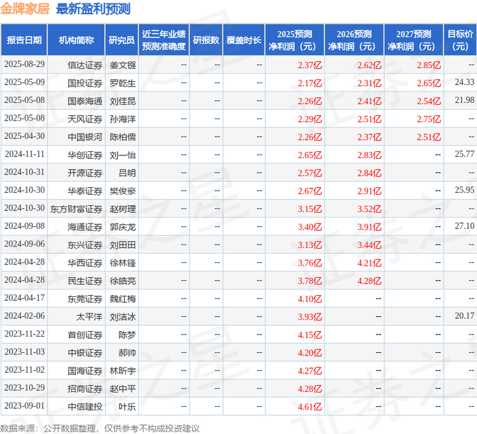Click the 目标价 column header
The width and height of the screenshot is (477, 434).
pos(460,40)
